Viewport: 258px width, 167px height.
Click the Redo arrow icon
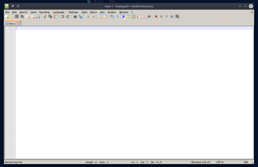click(68, 17)
